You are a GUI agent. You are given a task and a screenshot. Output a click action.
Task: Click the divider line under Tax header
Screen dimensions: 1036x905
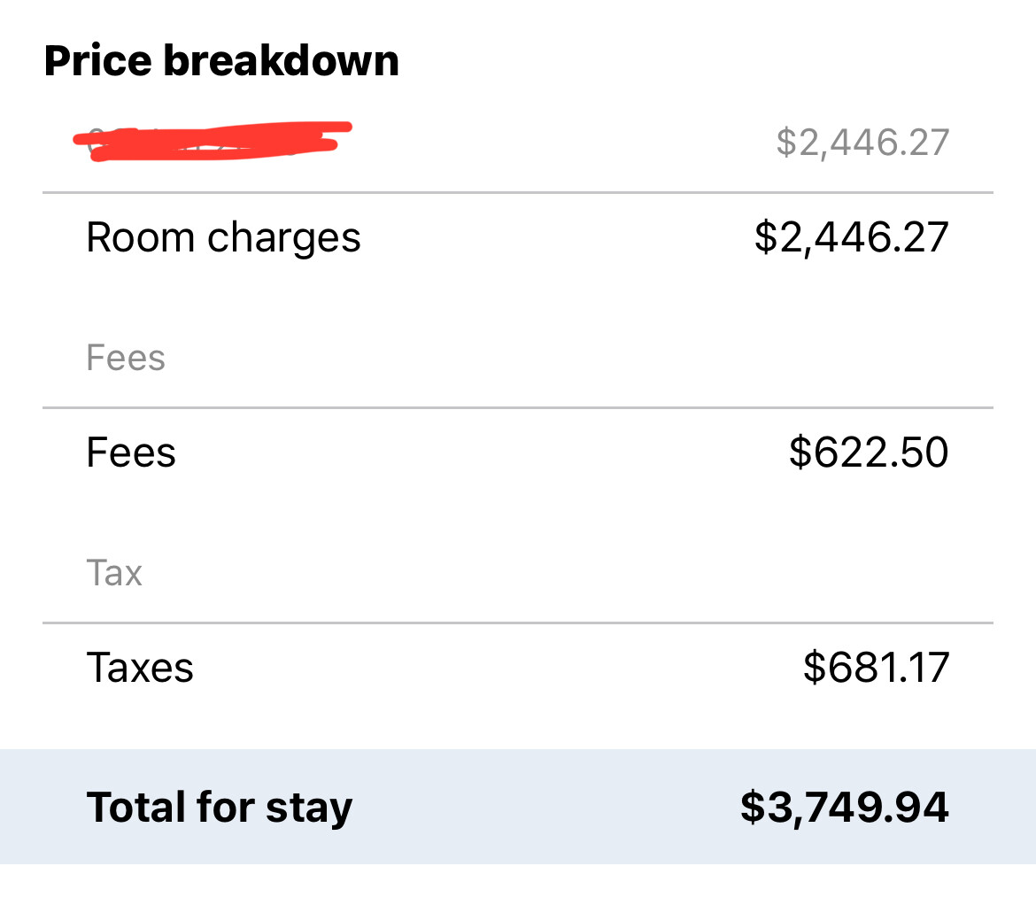(x=518, y=623)
